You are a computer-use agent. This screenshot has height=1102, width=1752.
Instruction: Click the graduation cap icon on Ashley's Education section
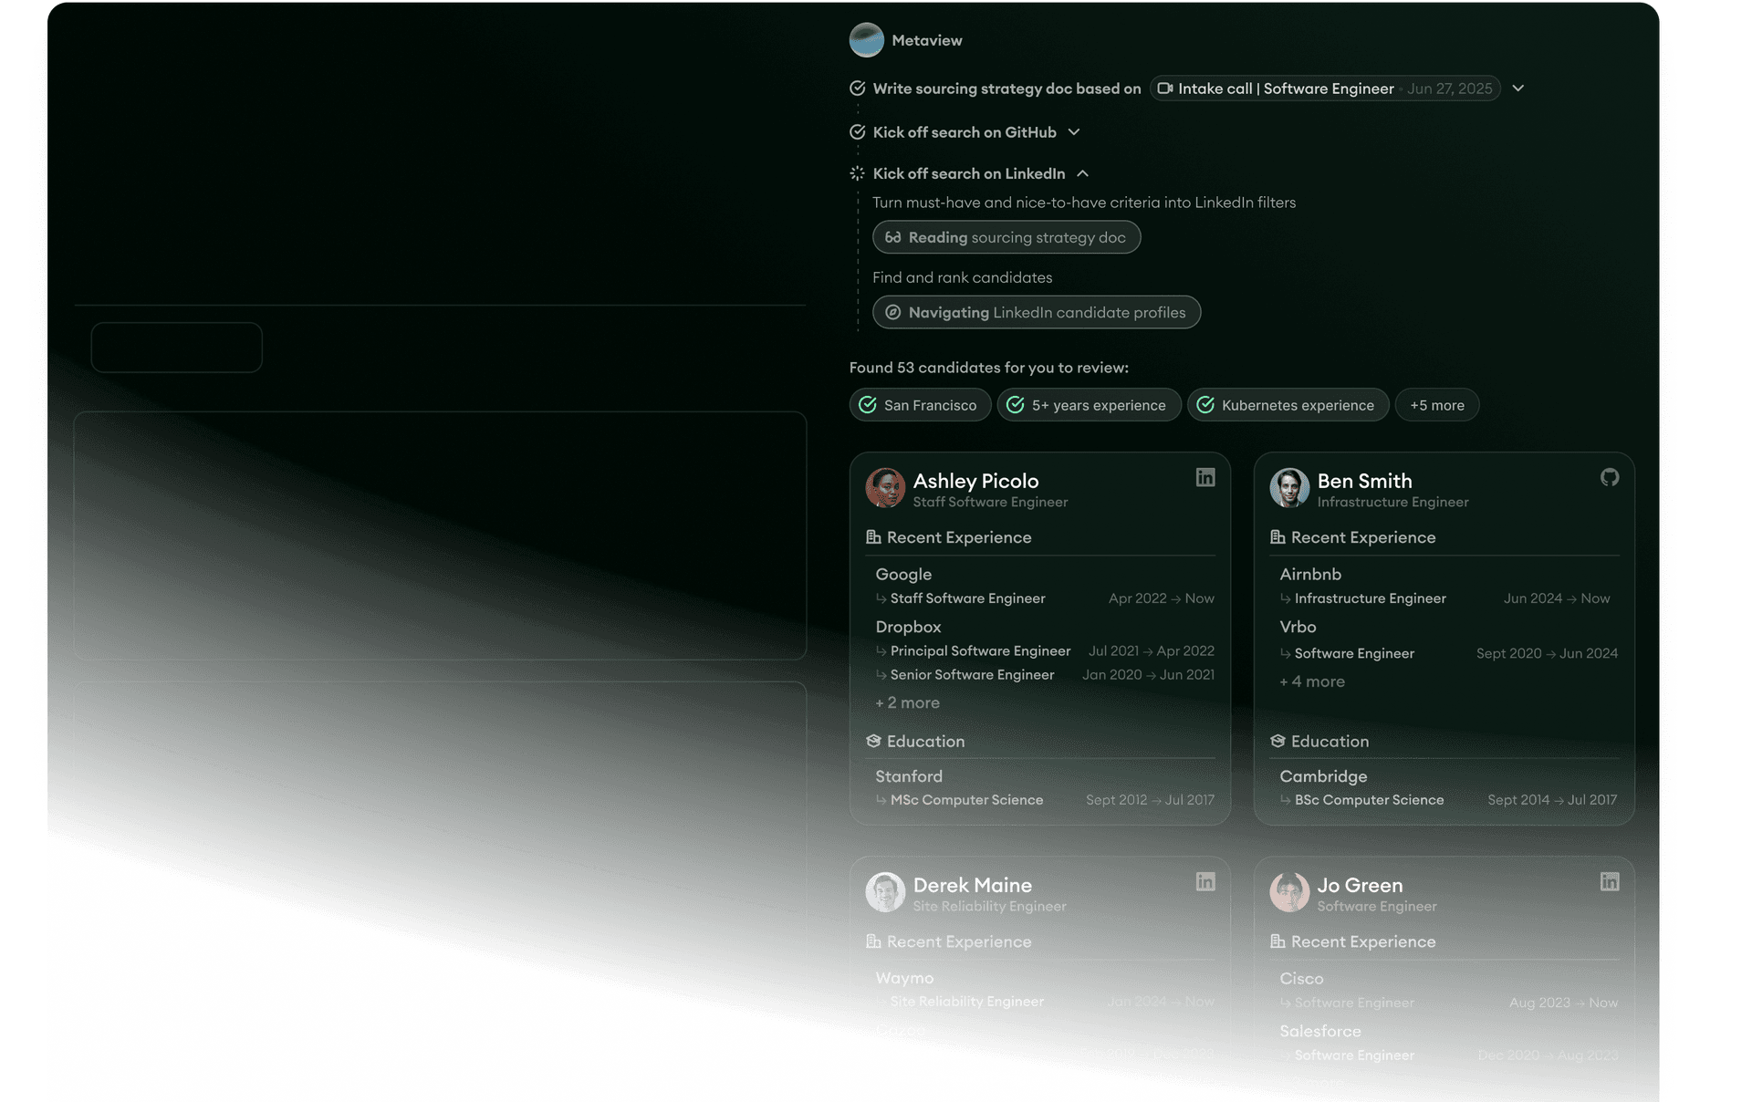coord(874,741)
